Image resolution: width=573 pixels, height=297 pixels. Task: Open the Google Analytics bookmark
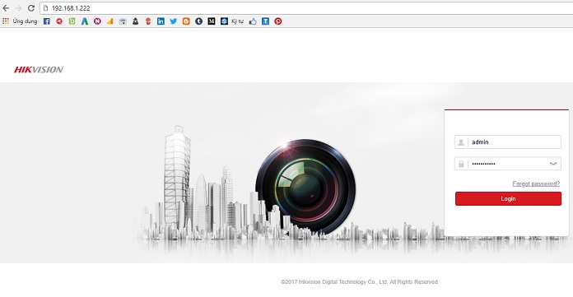[110, 21]
